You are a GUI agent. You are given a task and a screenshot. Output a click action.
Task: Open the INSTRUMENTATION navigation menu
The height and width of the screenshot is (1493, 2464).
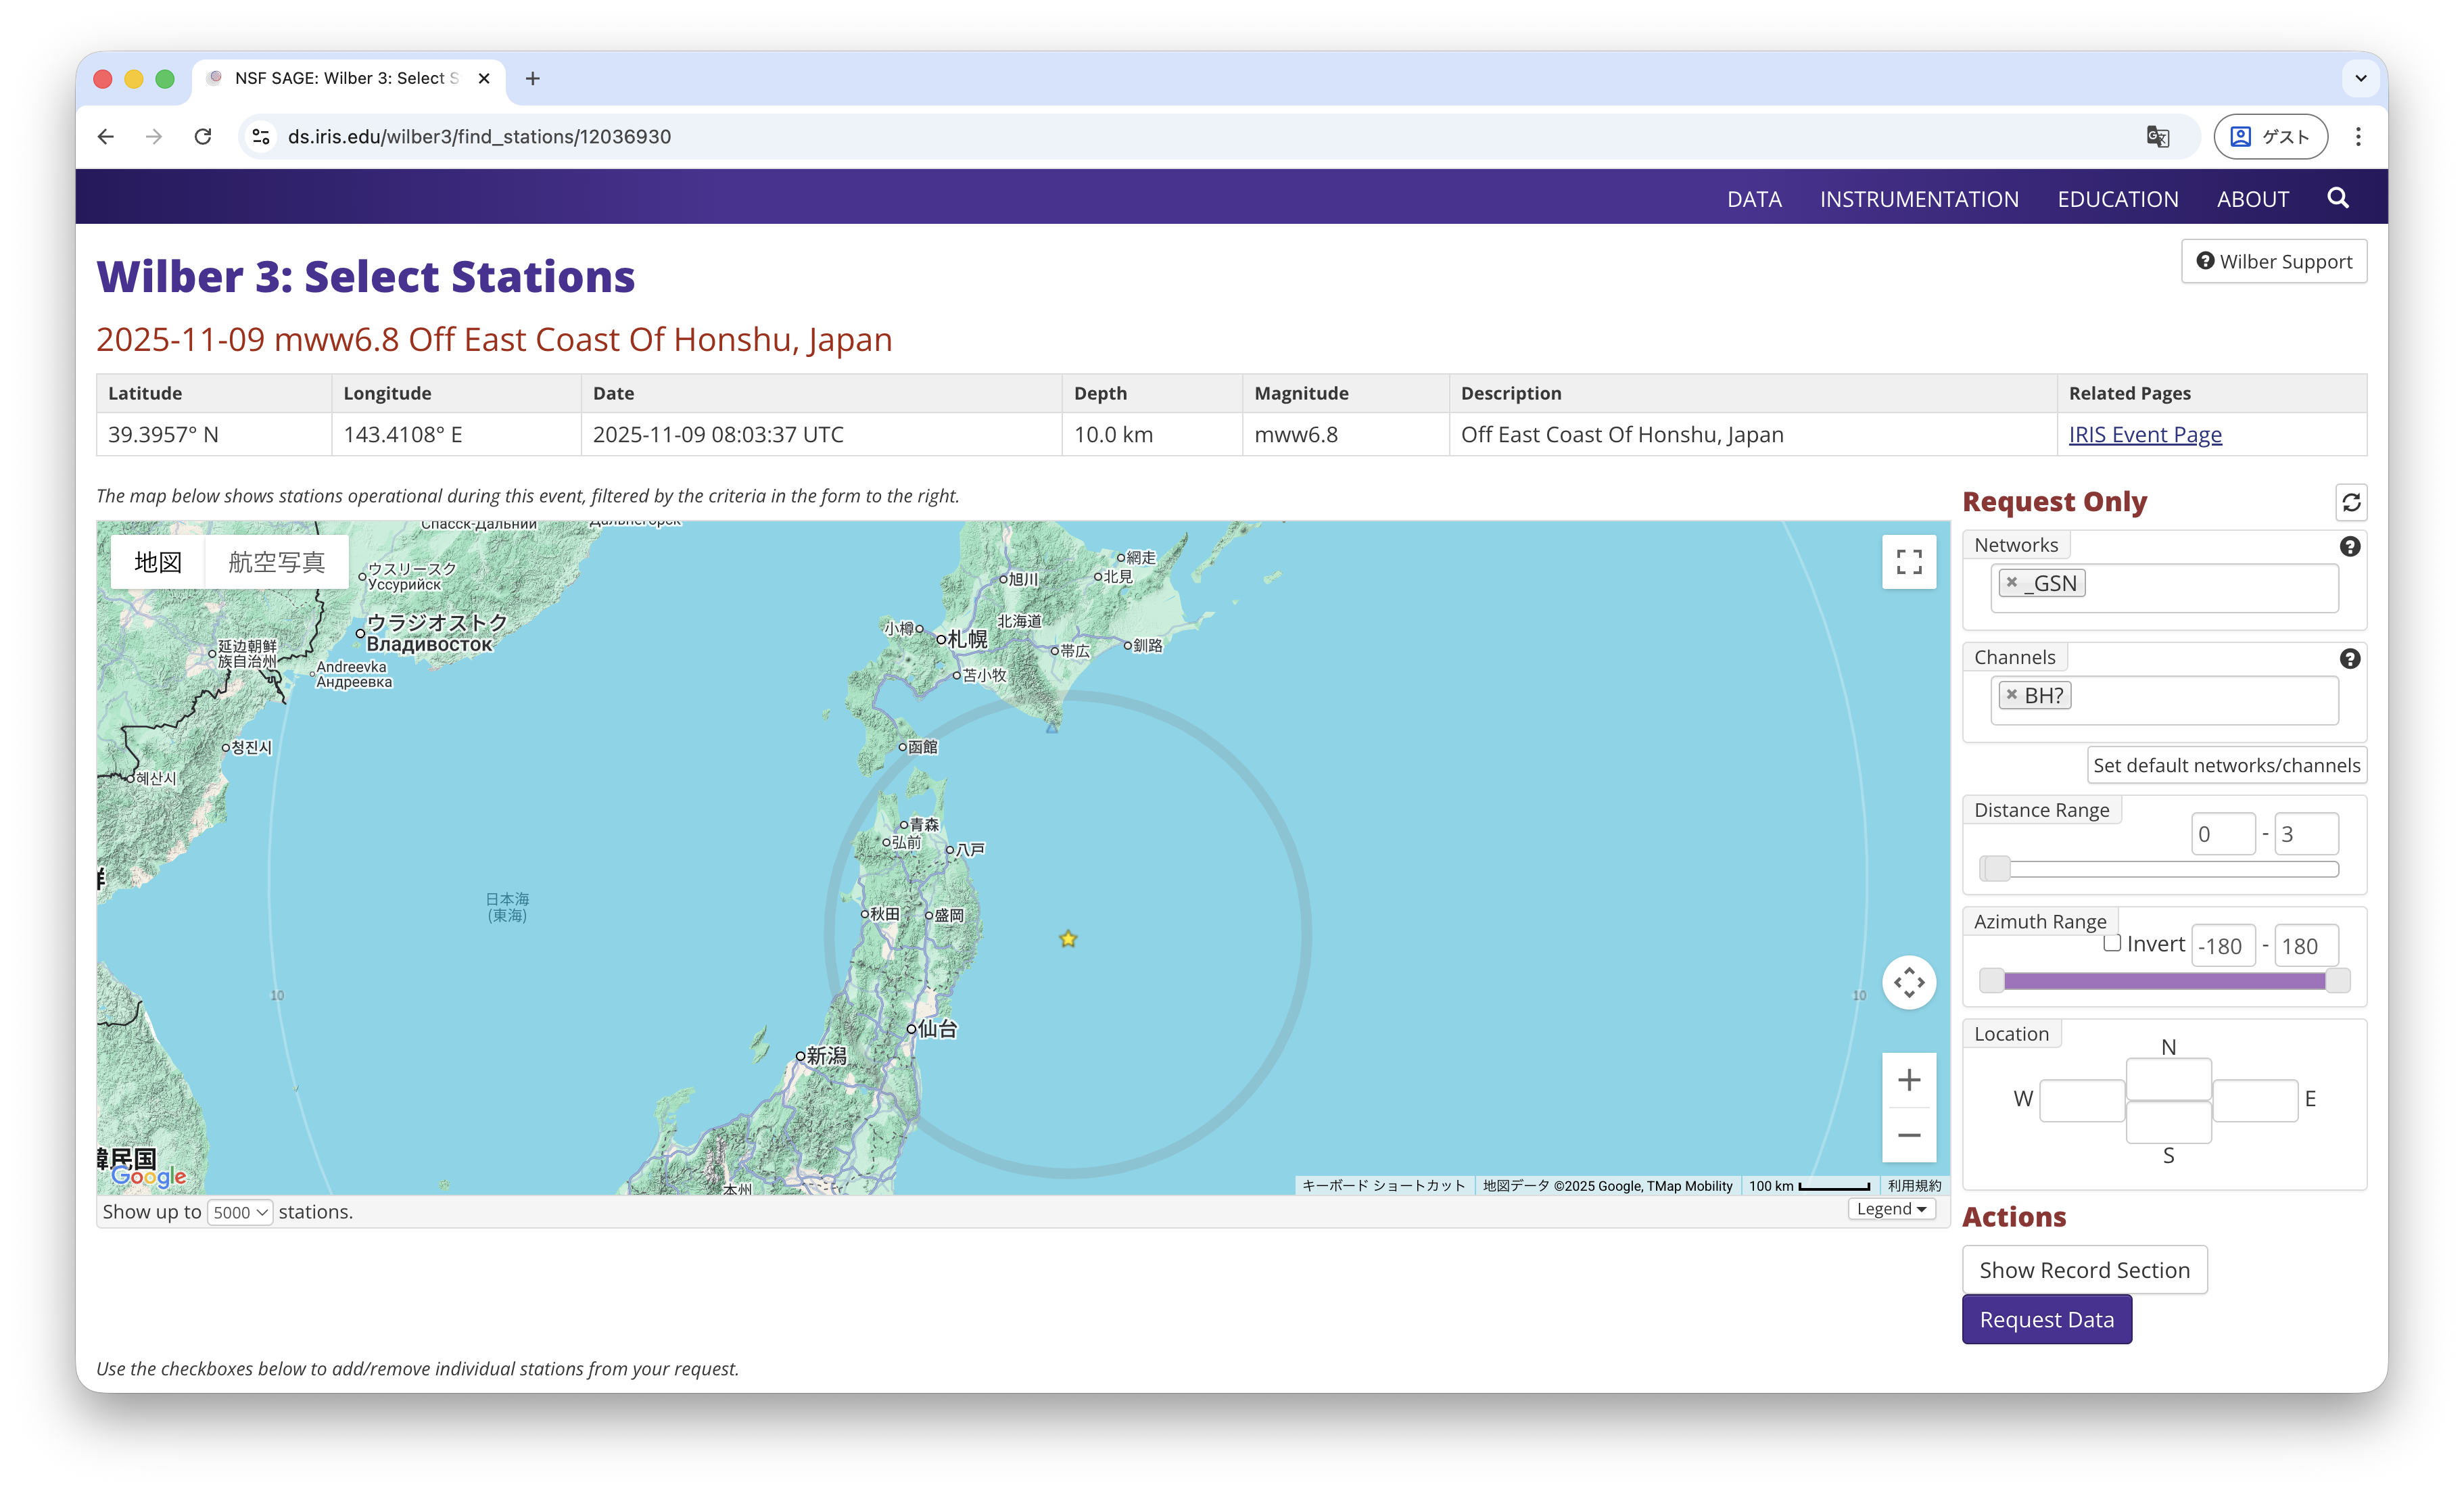coord(1918,199)
